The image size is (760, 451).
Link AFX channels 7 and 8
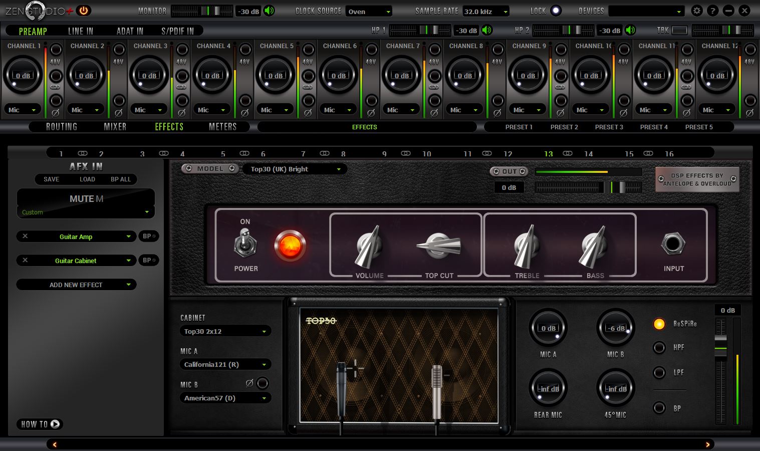(325, 153)
